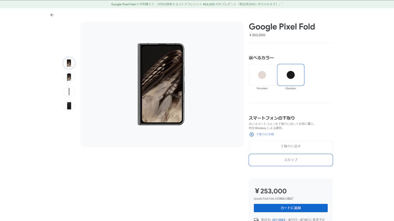
Task: Click the Porcelain label under the color option
Action: click(x=262, y=88)
